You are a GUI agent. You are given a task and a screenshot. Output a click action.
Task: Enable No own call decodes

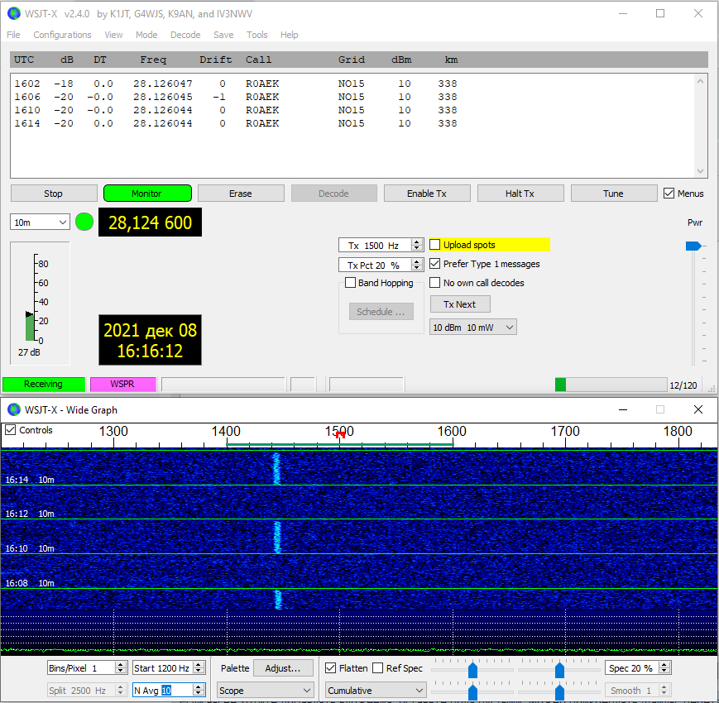[x=434, y=282]
